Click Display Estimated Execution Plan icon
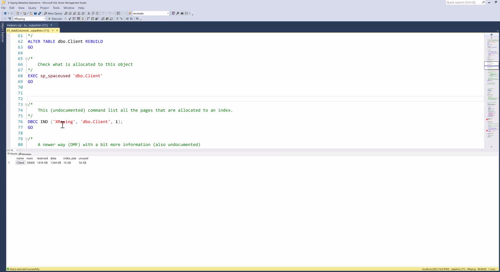500x272 pixels. pos(74,19)
